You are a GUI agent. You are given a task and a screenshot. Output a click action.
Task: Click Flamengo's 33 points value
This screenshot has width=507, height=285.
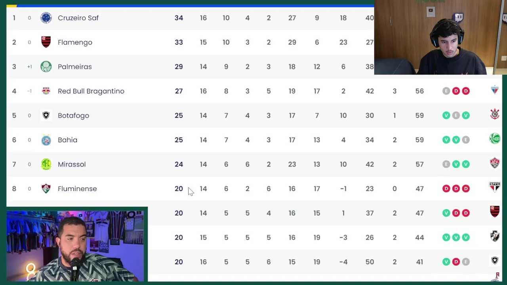(x=179, y=42)
